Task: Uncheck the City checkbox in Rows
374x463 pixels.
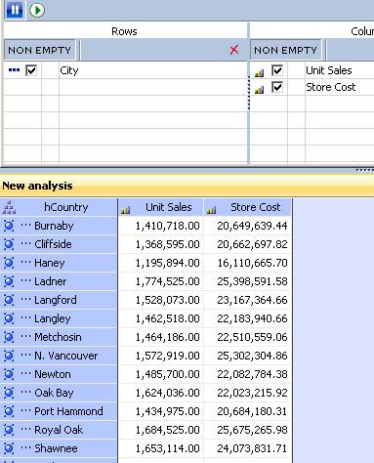Action: pos(31,70)
